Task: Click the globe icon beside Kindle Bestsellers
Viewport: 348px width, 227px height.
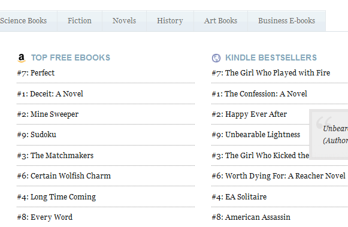Action: click(x=216, y=58)
